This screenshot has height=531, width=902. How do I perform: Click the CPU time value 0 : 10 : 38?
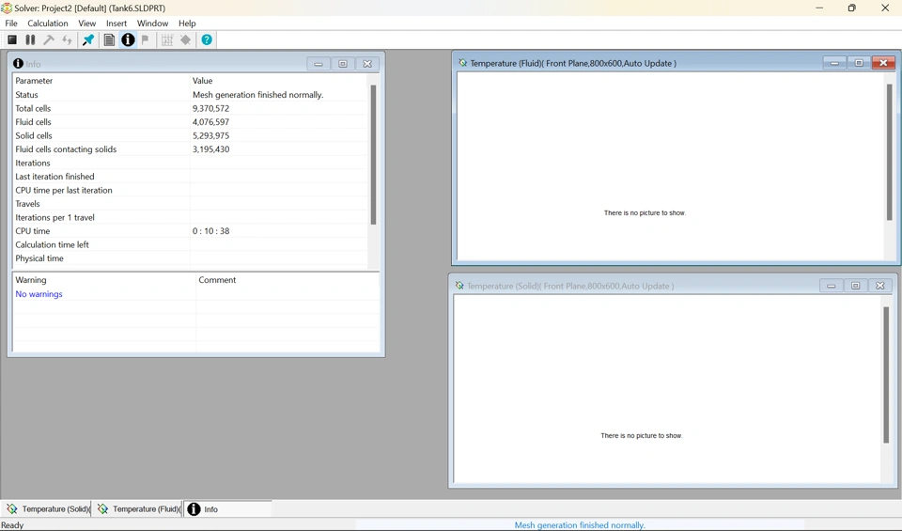(210, 230)
